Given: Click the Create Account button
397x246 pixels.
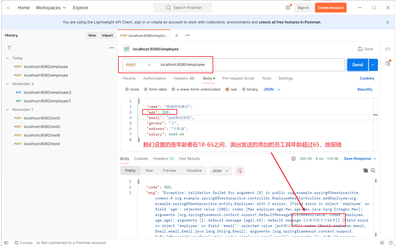Looking at the screenshot, I should [331, 8].
